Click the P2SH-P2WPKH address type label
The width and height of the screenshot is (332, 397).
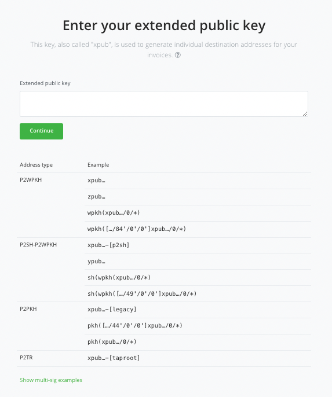pos(38,245)
